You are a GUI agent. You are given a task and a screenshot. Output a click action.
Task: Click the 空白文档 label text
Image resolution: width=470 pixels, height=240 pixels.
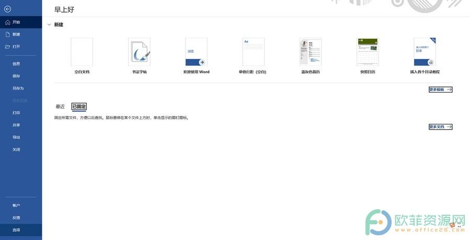click(82, 72)
